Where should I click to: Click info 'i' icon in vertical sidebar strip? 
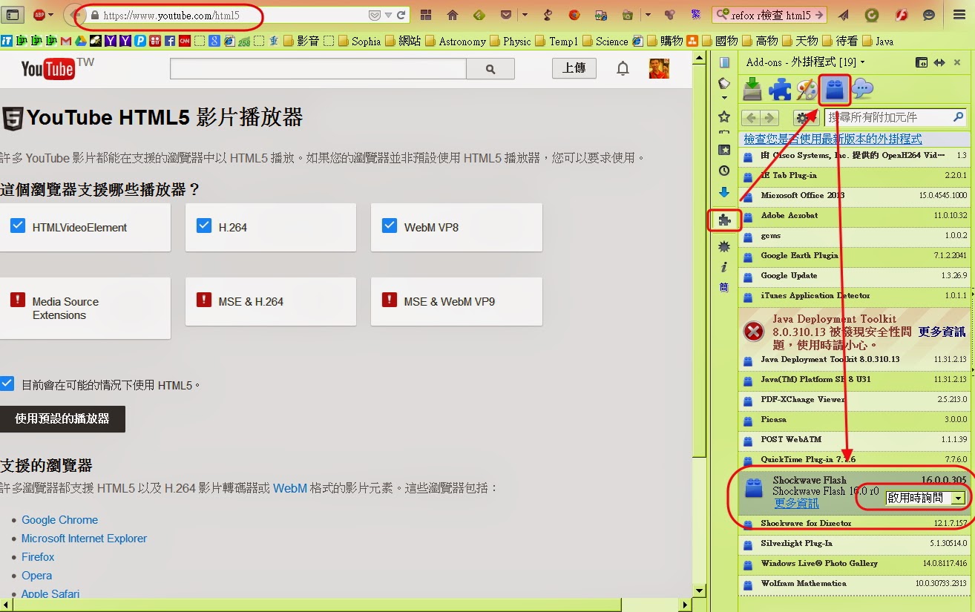724,267
